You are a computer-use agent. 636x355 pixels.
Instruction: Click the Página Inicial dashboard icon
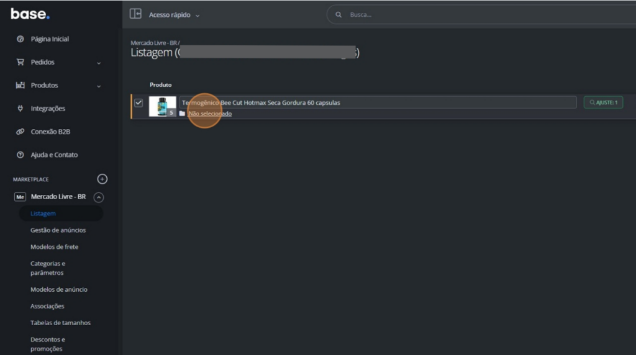[20, 39]
